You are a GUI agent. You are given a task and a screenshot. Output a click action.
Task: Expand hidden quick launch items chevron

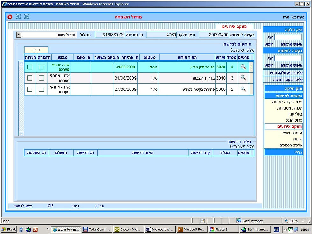(x=48, y=229)
